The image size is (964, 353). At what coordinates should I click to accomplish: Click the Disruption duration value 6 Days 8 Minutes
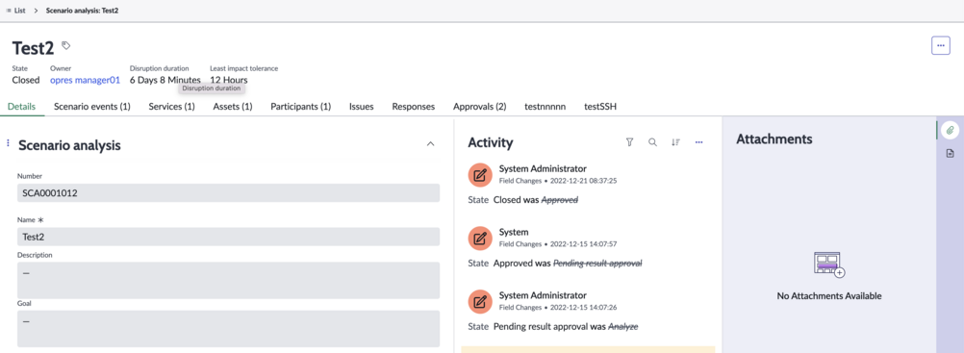pyautogui.click(x=165, y=80)
